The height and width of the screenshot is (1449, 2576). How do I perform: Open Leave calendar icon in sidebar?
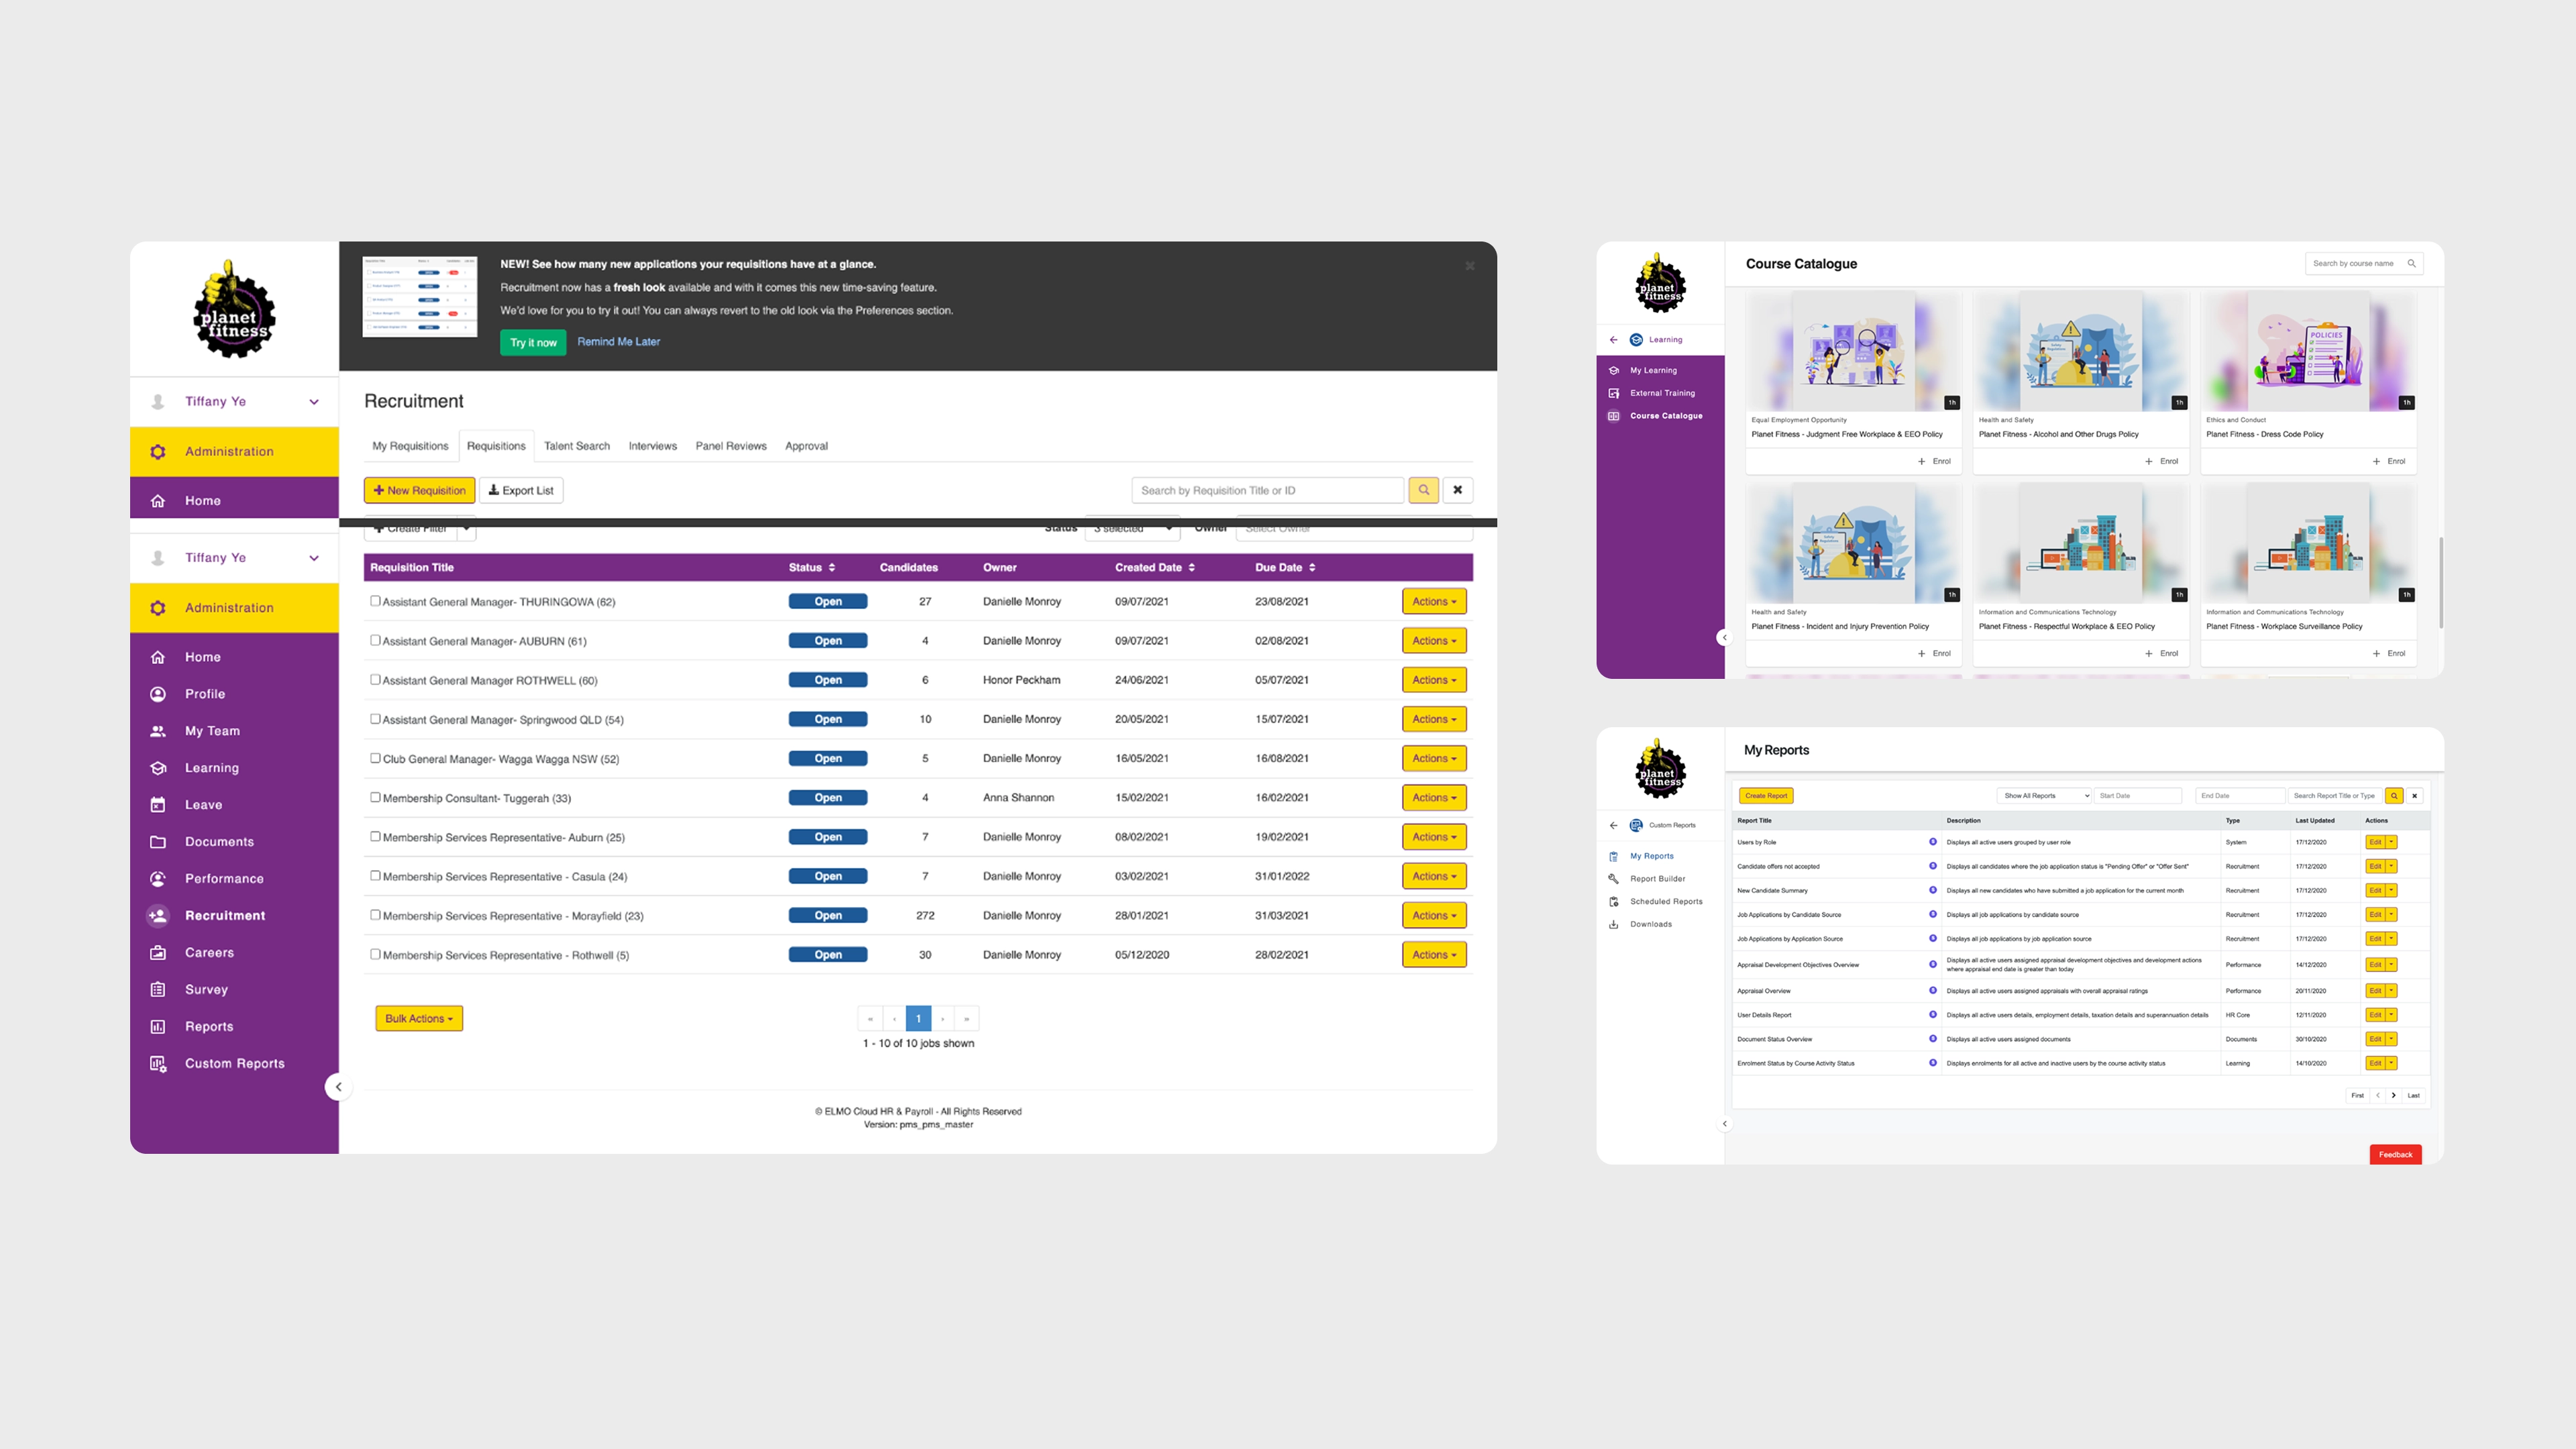(x=158, y=805)
